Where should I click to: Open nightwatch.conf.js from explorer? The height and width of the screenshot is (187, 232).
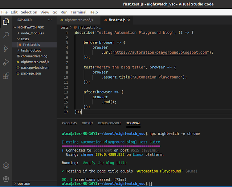34,62
